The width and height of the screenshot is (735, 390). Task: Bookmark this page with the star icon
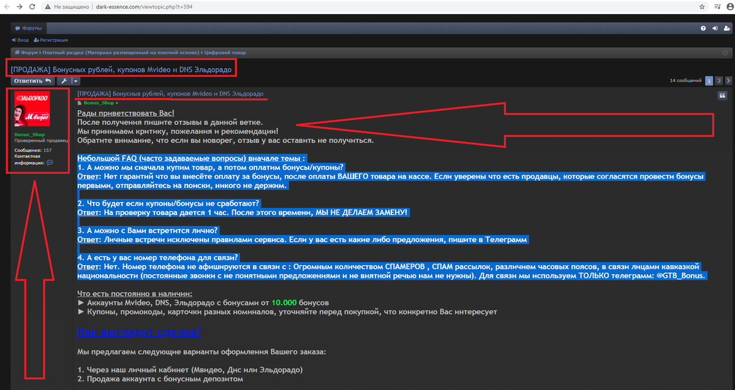(x=702, y=6)
